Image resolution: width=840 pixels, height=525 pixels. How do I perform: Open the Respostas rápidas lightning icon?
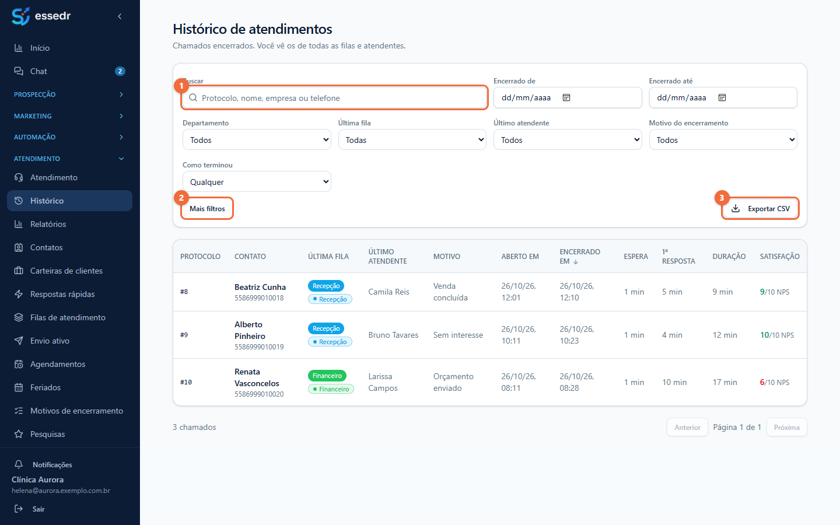pos(19,294)
